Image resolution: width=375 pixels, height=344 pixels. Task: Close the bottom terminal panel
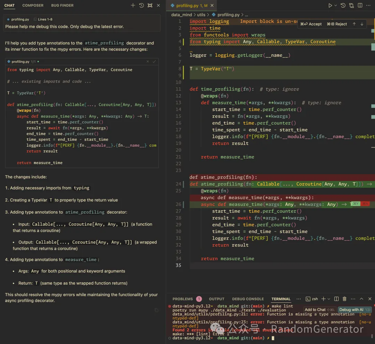(x=370, y=299)
